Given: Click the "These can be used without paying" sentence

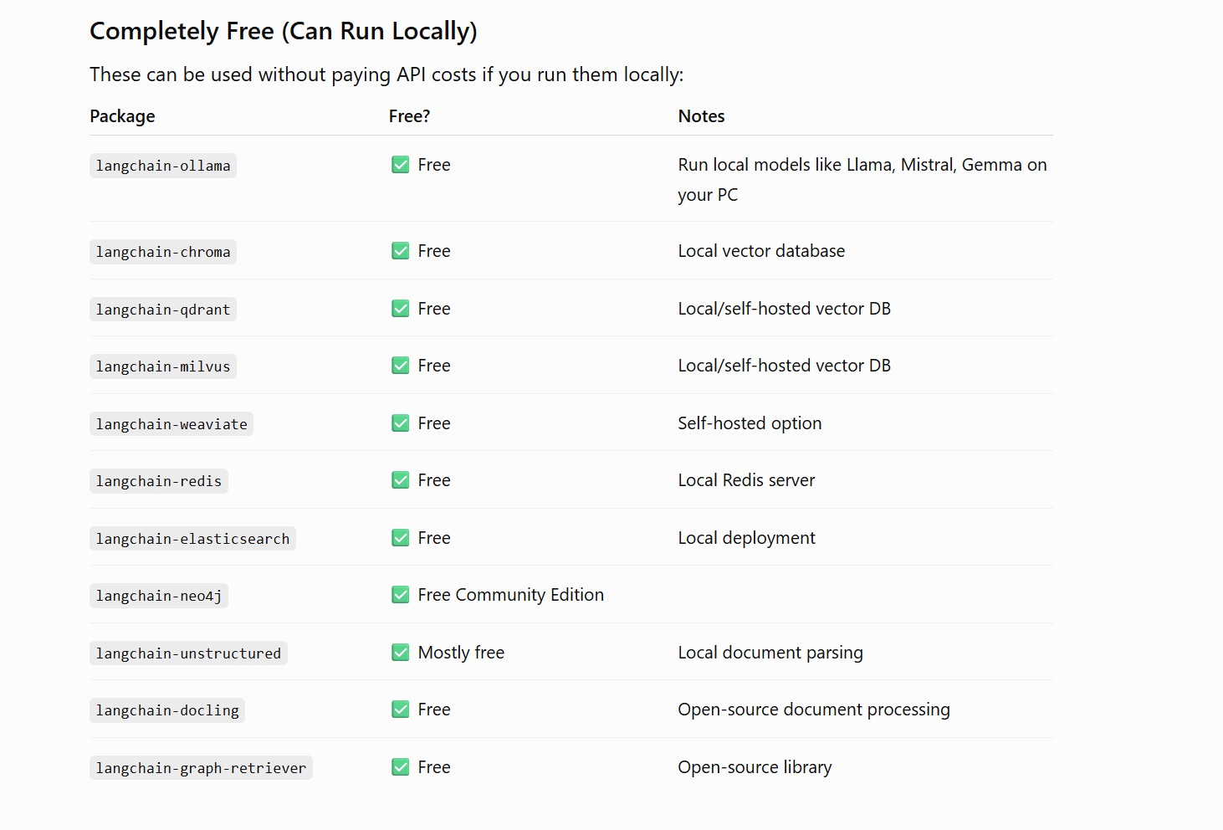Looking at the screenshot, I should click(x=386, y=74).
